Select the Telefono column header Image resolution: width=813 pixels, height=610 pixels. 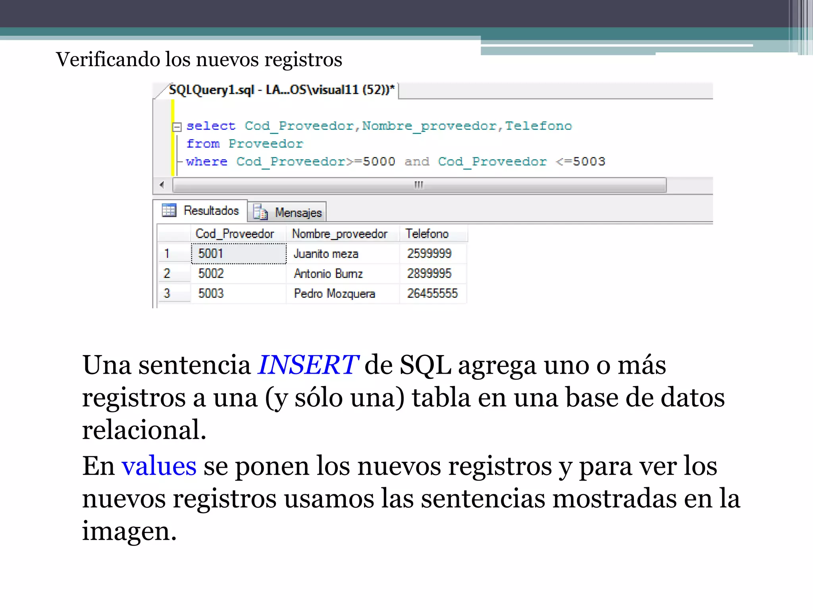[x=433, y=234]
